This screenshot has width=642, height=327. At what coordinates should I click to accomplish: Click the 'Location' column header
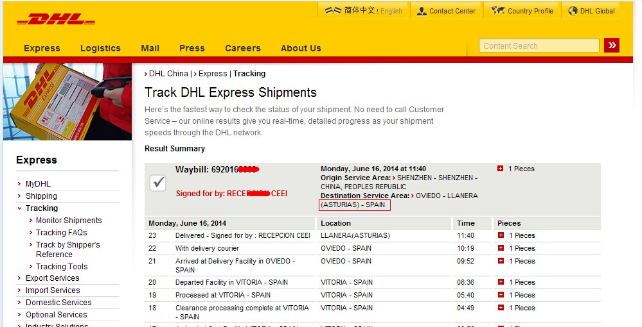pos(335,223)
